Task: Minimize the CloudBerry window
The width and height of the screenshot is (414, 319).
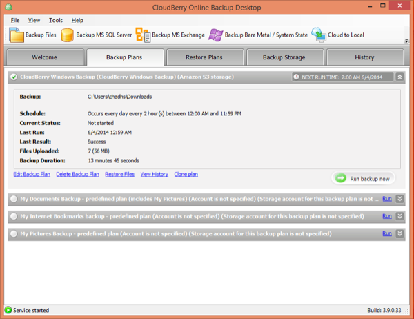Action: (370, 6)
